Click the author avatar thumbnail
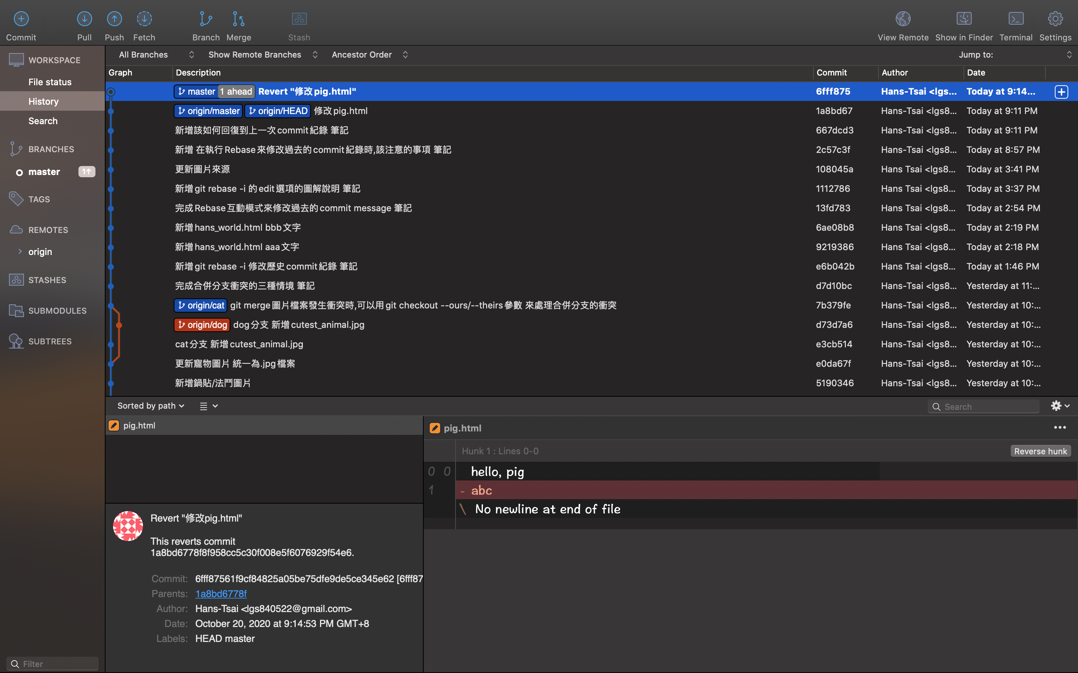Image resolution: width=1078 pixels, height=673 pixels. pyautogui.click(x=128, y=526)
